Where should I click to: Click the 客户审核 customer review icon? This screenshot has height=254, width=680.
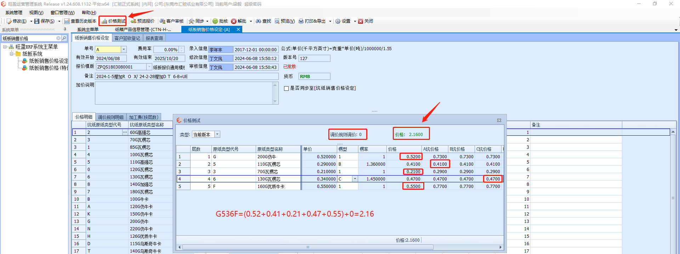click(162, 21)
